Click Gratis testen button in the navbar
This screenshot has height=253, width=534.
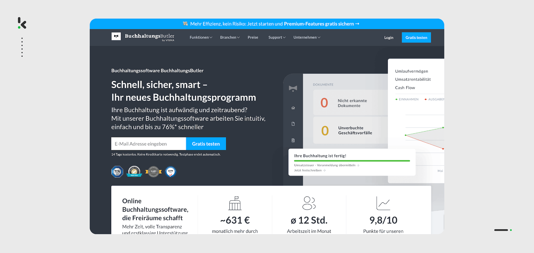pyautogui.click(x=416, y=38)
